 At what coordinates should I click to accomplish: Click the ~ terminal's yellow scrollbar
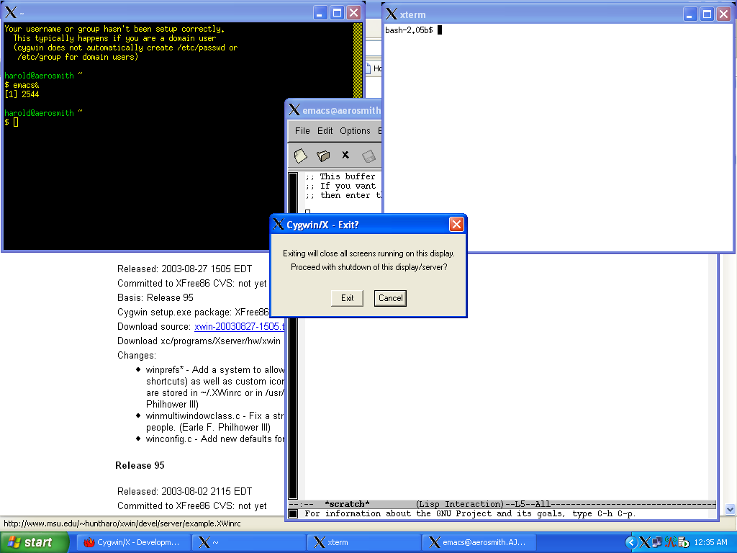(x=358, y=60)
